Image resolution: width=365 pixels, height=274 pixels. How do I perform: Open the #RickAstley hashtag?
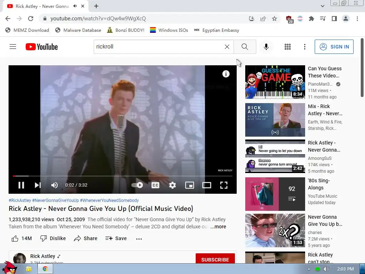click(20, 201)
